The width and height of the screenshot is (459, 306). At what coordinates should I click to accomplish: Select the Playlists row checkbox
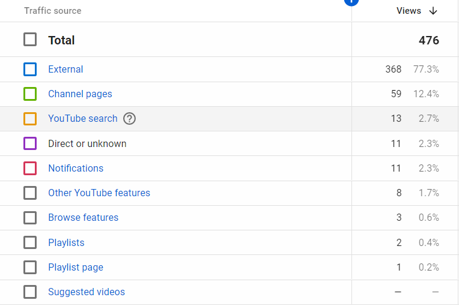click(30, 242)
